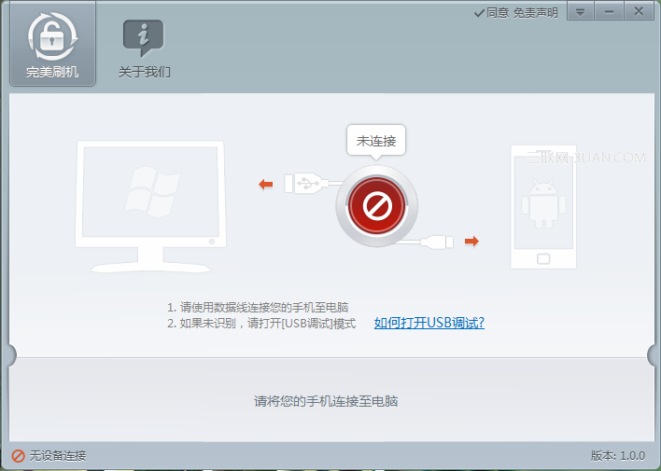Open the title bar dropdown menu button

coord(580,11)
